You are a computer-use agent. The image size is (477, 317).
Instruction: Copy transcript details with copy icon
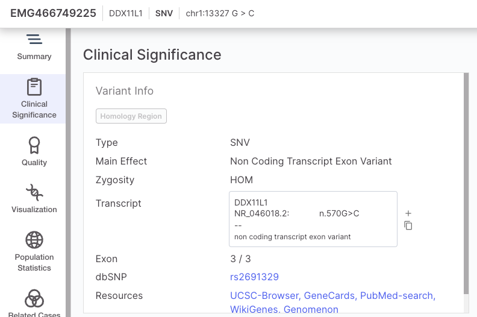tap(408, 225)
